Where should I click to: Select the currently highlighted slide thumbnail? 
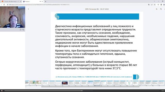[x=97, y=83]
